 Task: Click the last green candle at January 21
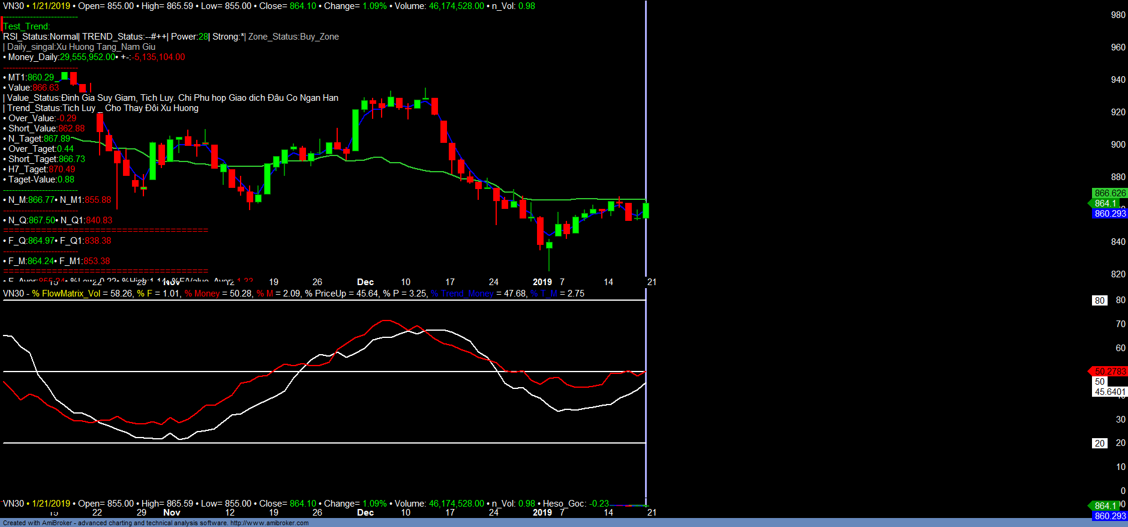pyautogui.click(x=646, y=210)
